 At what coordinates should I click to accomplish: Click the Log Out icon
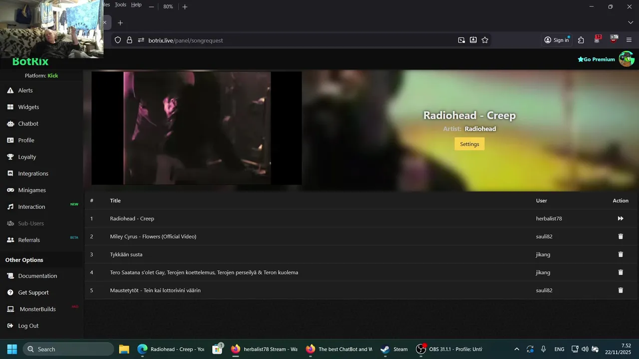(x=10, y=326)
